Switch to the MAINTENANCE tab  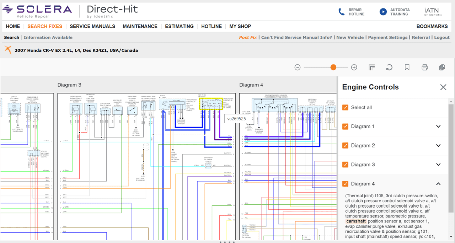point(140,26)
